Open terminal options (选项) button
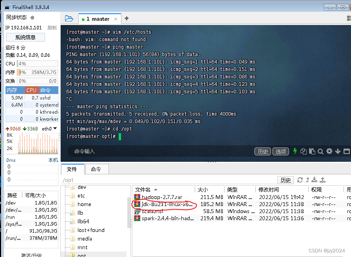The image size is (351, 257). tap(280, 152)
